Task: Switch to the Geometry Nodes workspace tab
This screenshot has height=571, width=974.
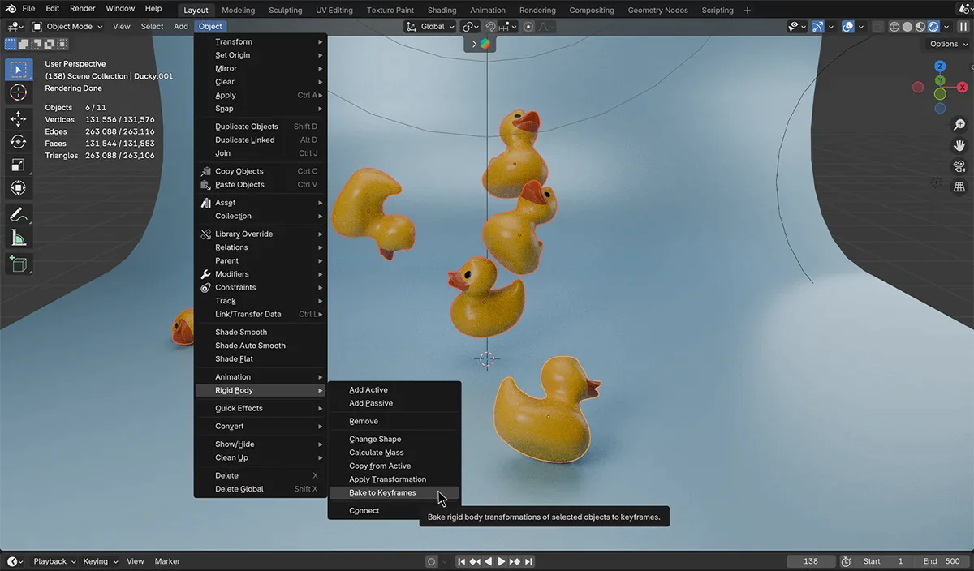Action: coord(657,10)
